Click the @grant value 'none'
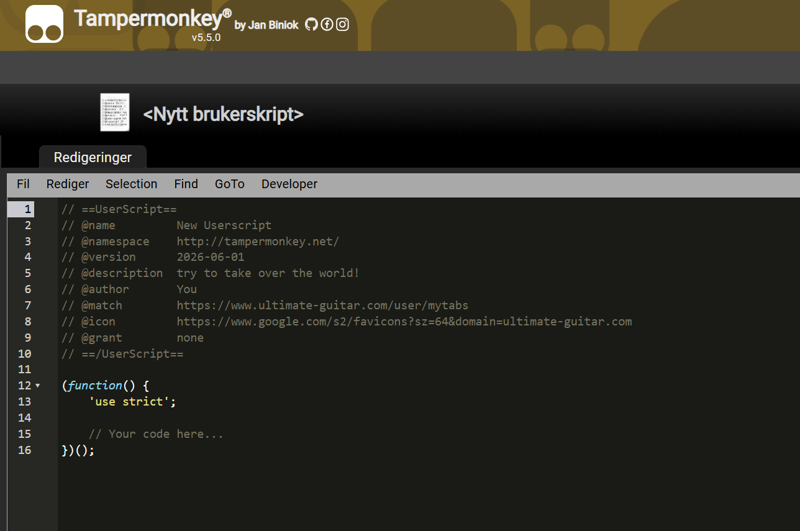The height and width of the screenshot is (531, 800). pos(190,338)
